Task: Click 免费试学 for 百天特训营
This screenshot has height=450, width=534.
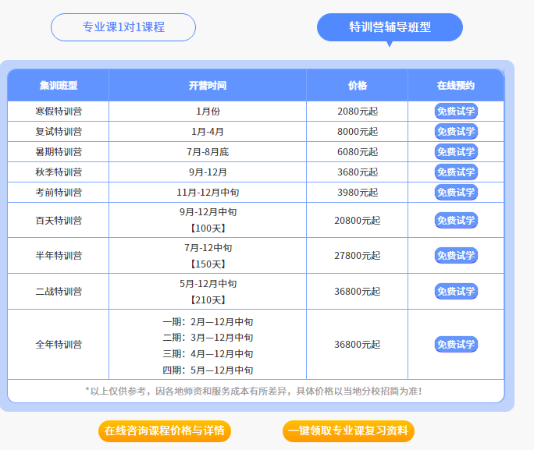Action: (x=456, y=221)
